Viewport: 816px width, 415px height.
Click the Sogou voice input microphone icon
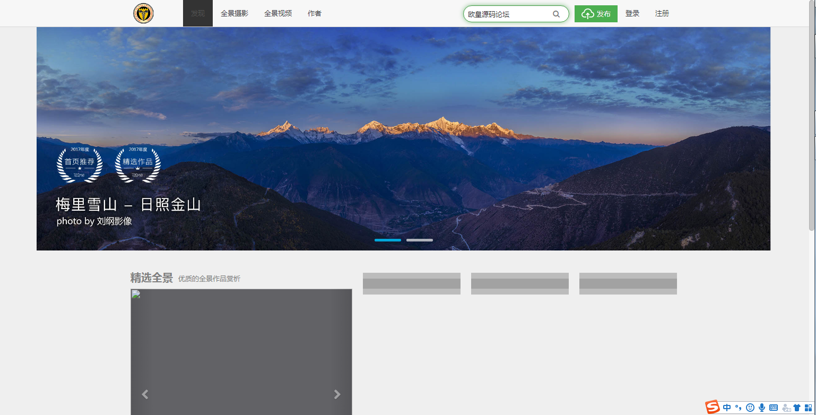(x=762, y=408)
